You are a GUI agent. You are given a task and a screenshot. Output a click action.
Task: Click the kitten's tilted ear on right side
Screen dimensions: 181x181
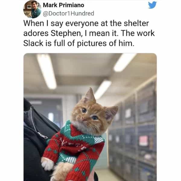111,113
